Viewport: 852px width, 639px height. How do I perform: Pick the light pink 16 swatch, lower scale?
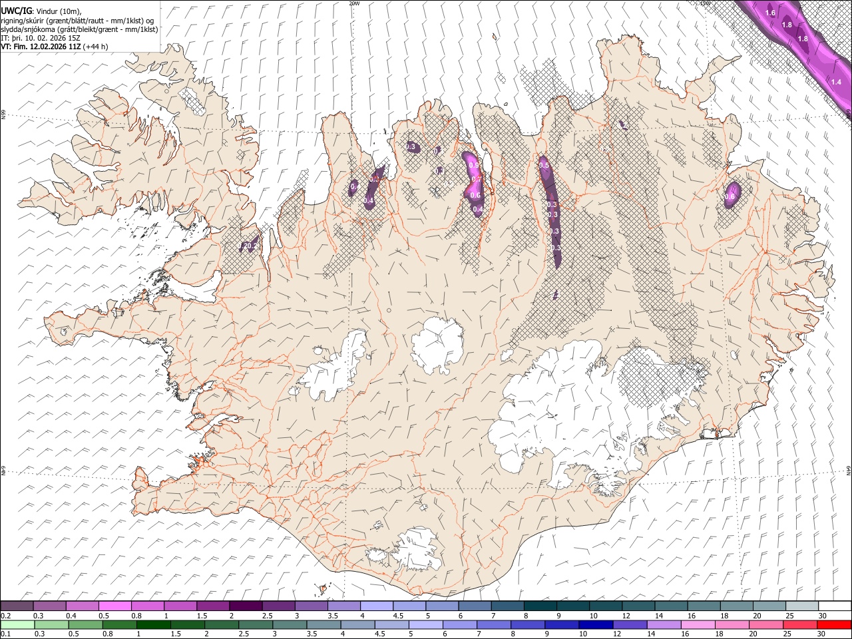click(697, 624)
